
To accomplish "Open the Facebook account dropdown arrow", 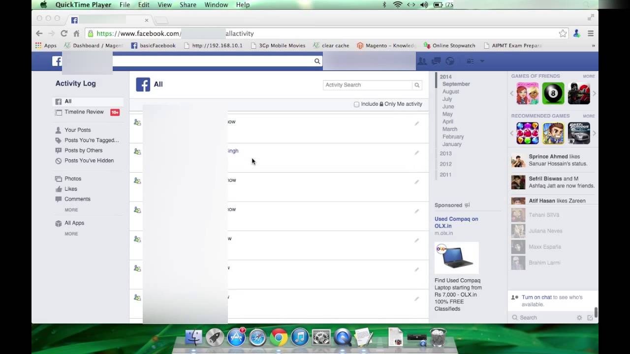I will pos(482,61).
